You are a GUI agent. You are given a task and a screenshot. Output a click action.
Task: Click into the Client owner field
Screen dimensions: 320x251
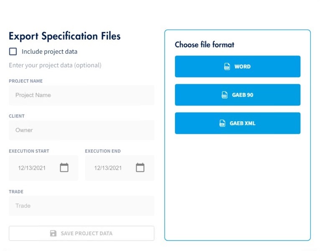pyautogui.click(x=81, y=130)
